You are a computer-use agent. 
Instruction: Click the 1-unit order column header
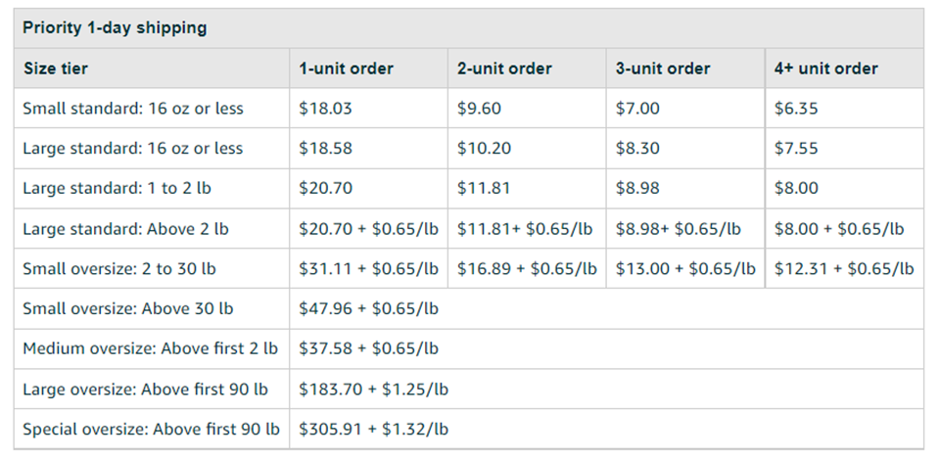click(347, 69)
